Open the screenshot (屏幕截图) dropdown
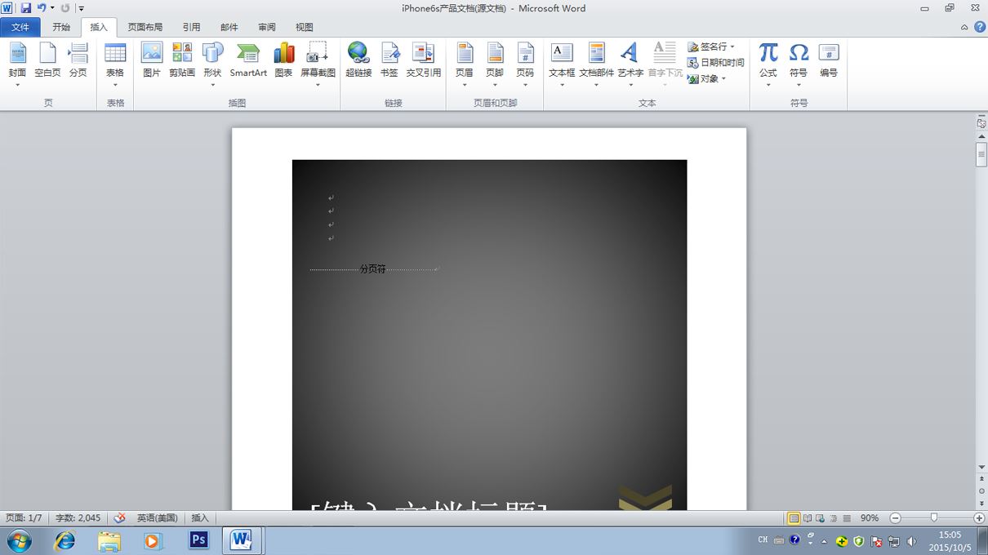988x555 pixels. (x=318, y=65)
